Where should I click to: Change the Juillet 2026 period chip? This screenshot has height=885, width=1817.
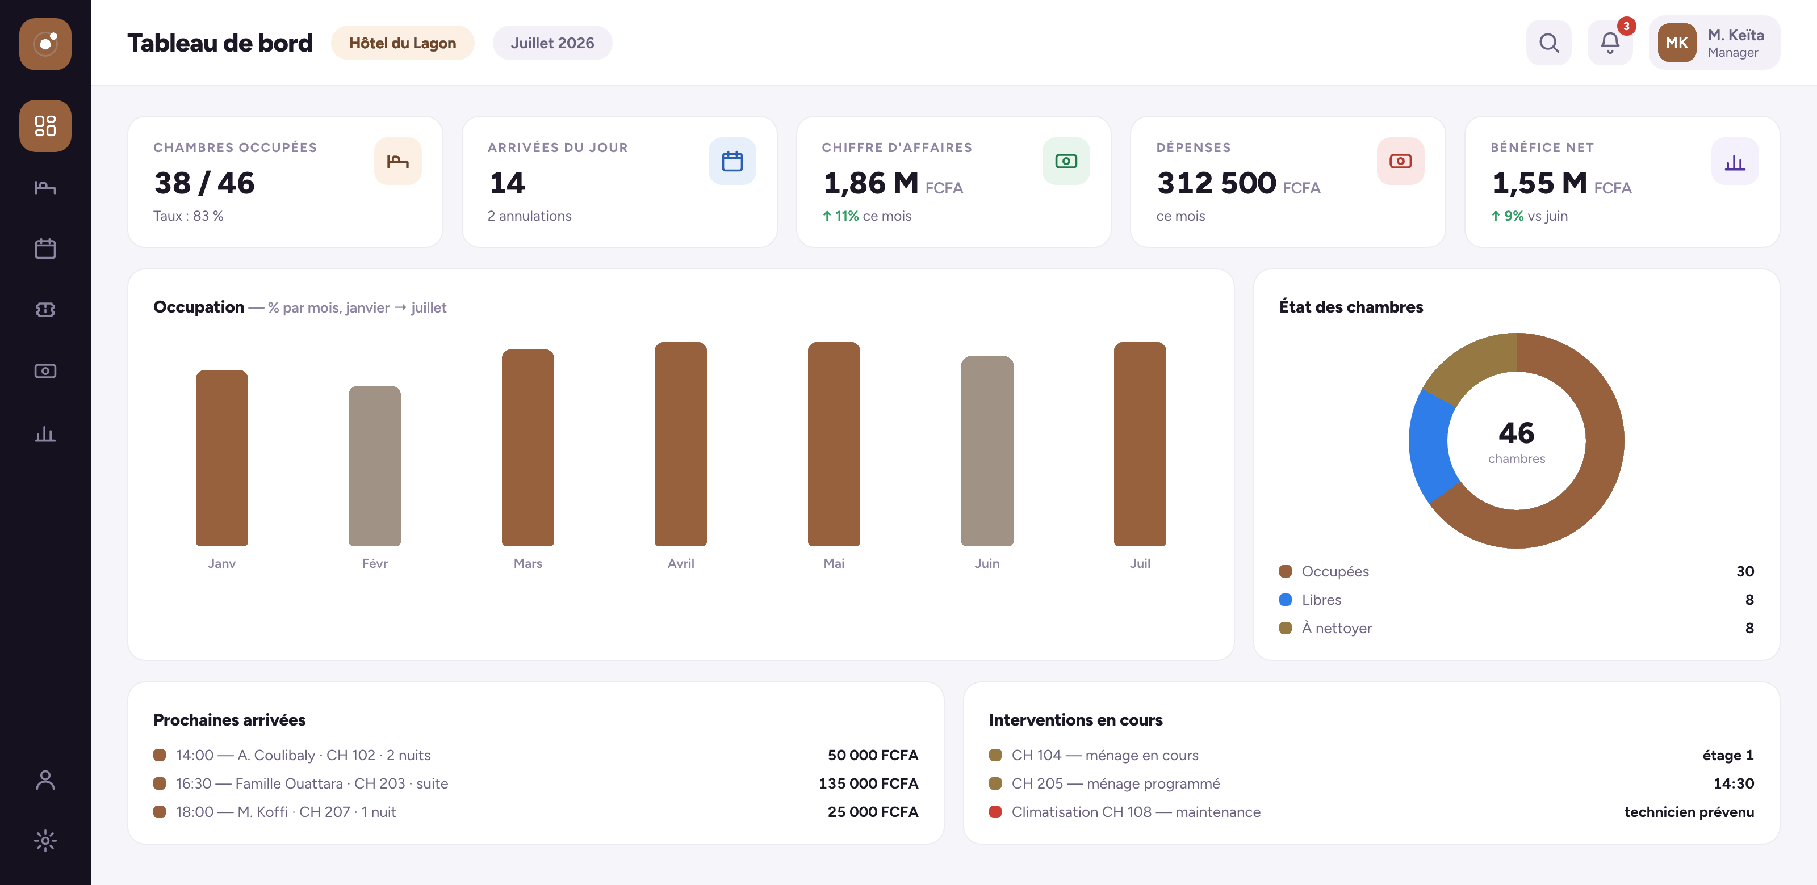552,43
